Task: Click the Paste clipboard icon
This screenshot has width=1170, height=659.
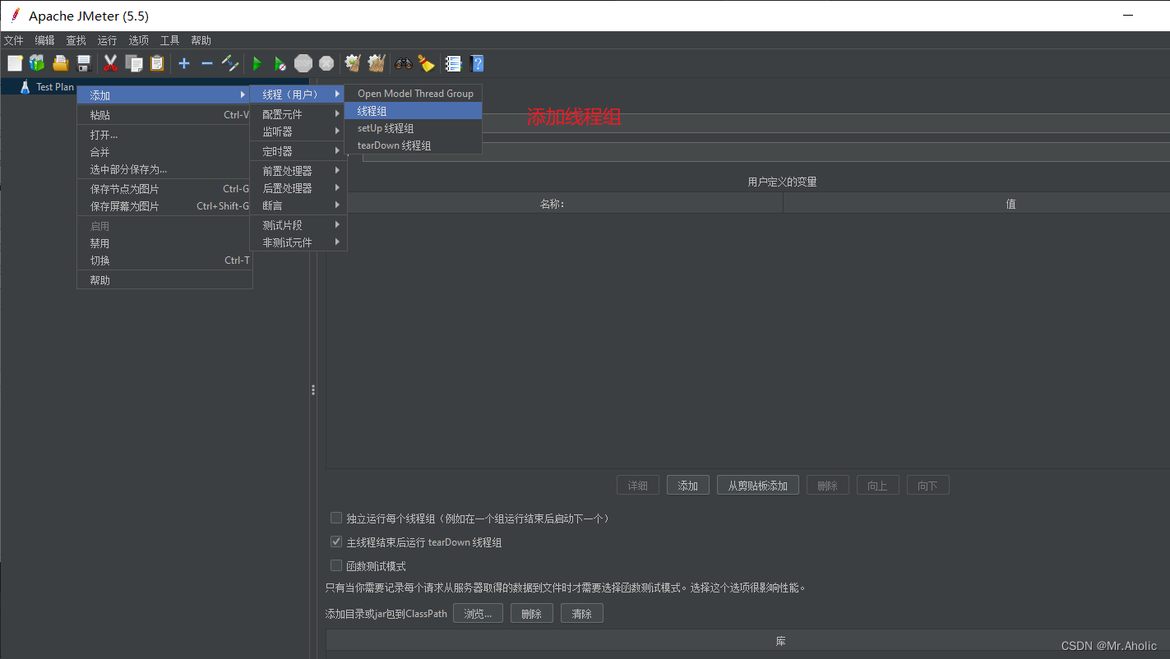Action: [x=156, y=63]
